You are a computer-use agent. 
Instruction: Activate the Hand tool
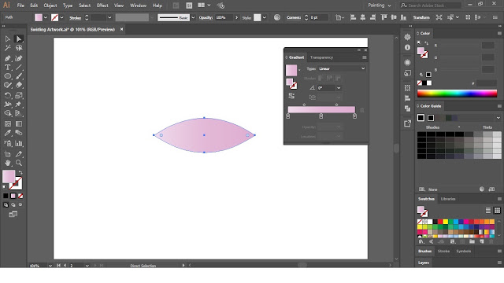click(x=7, y=163)
